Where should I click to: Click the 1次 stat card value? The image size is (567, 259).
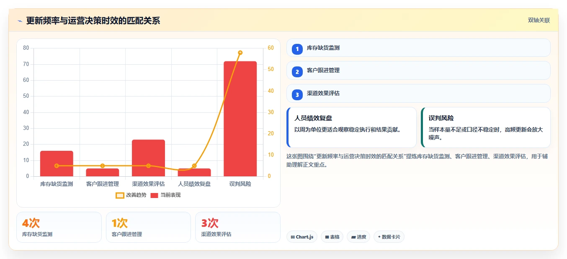120,223
